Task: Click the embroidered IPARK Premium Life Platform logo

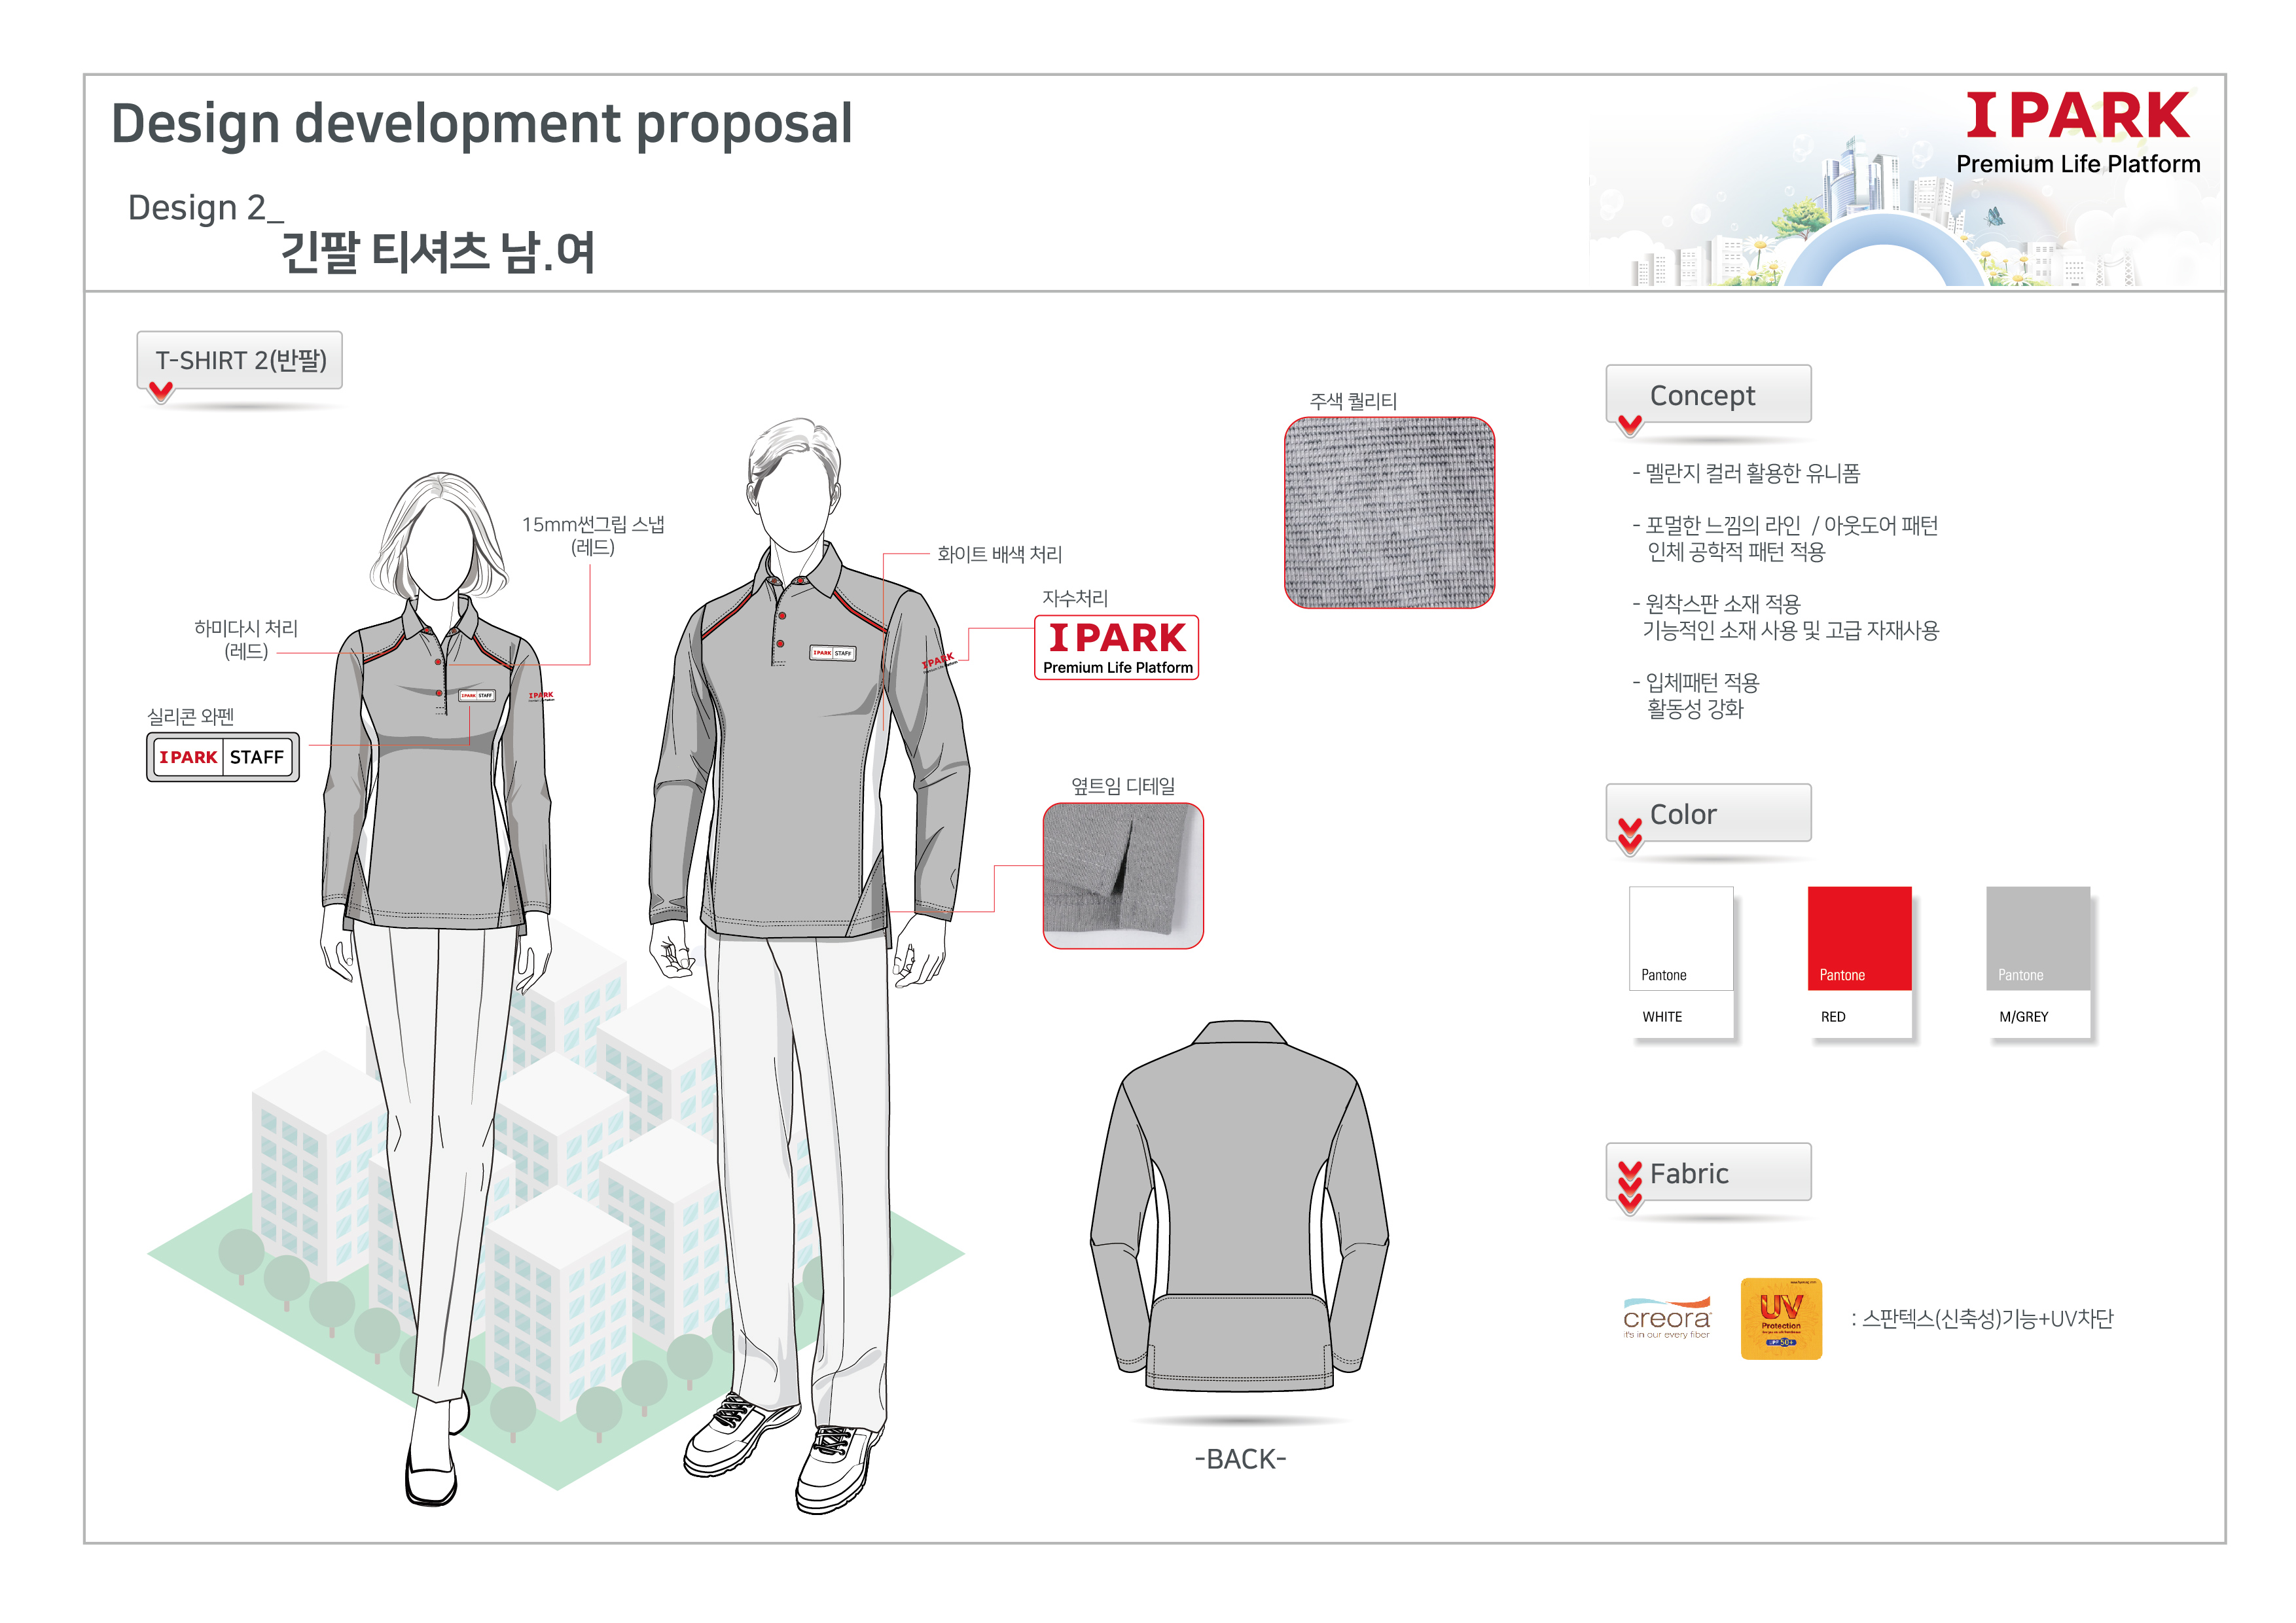Action: tap(1116, 648)
